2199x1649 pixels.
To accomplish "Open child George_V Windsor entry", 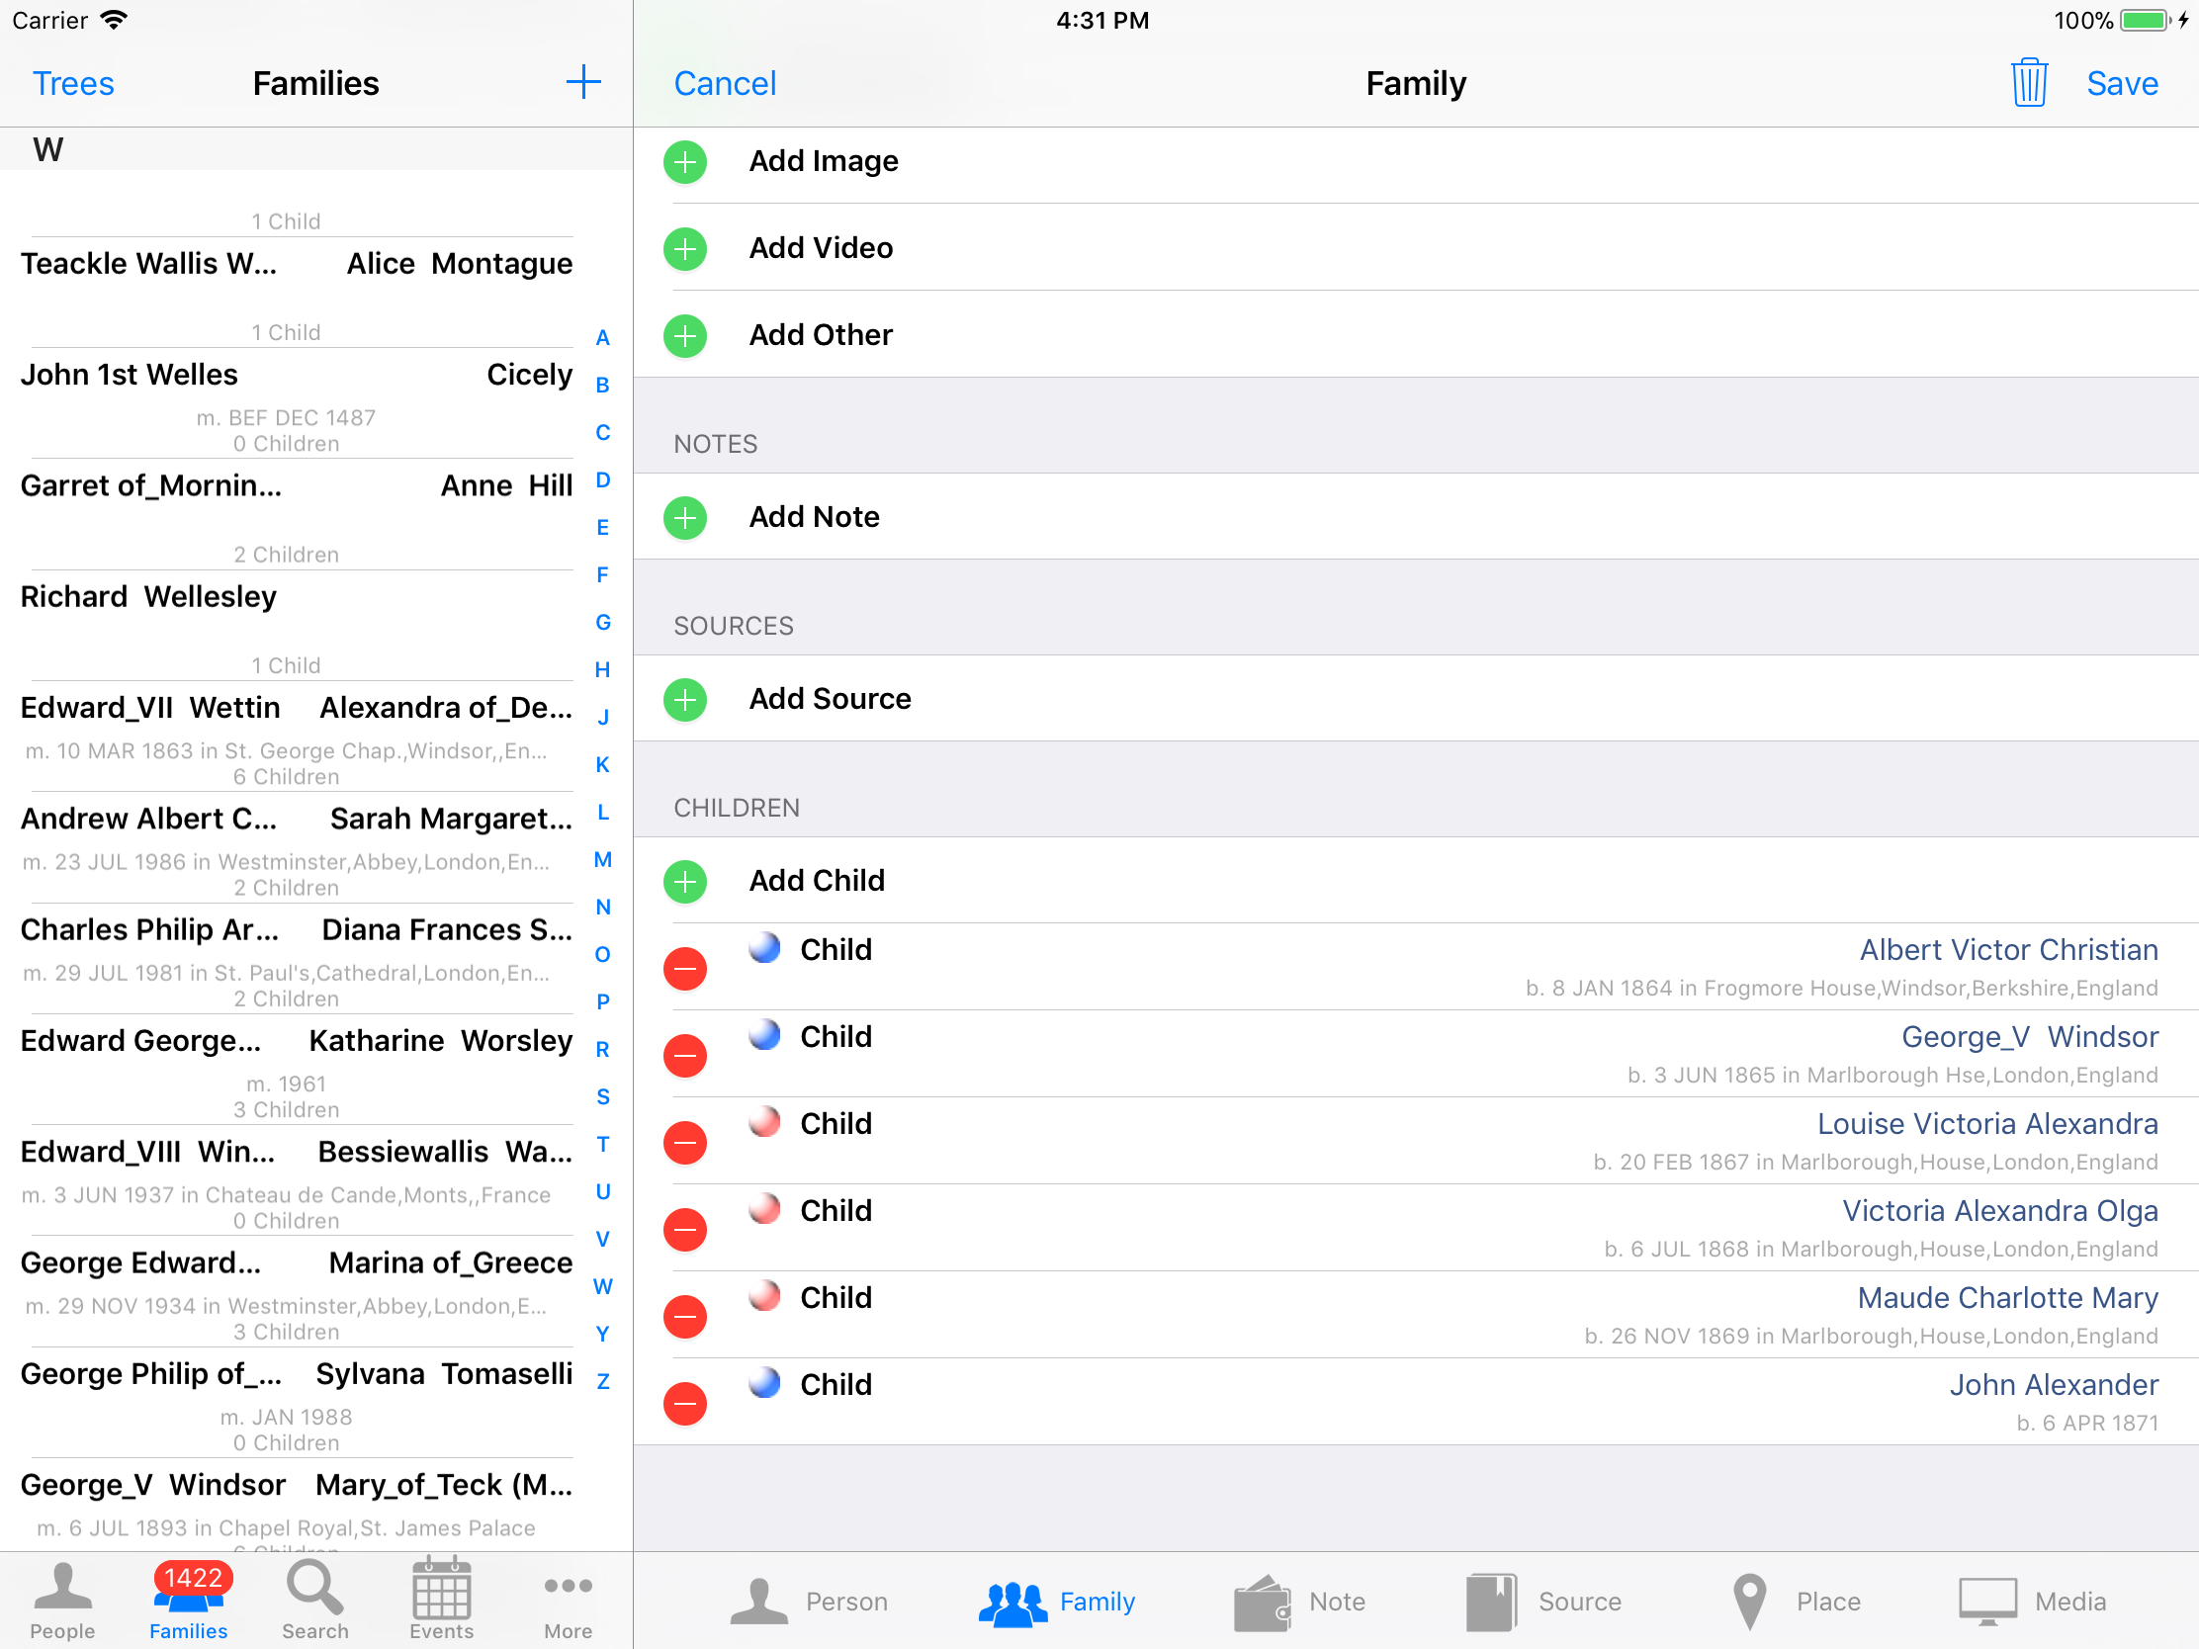I will pyautogui.click(x=2028, y=1038).
